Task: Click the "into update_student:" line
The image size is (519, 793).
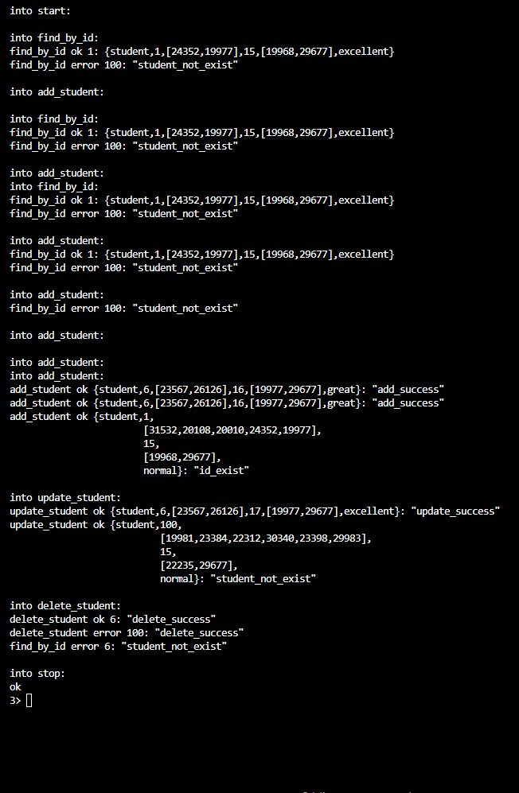Action: [x=65, y=497]
